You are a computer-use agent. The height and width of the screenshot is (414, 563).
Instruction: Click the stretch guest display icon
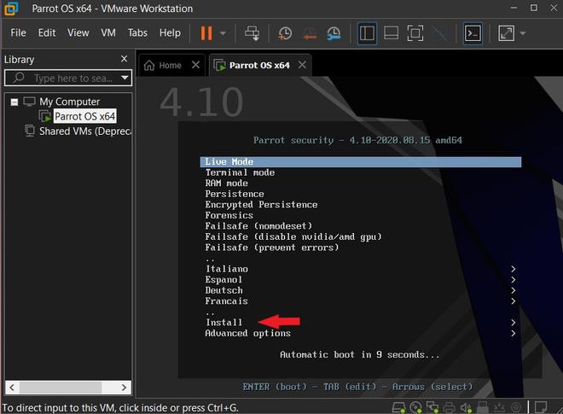(506, 33)
